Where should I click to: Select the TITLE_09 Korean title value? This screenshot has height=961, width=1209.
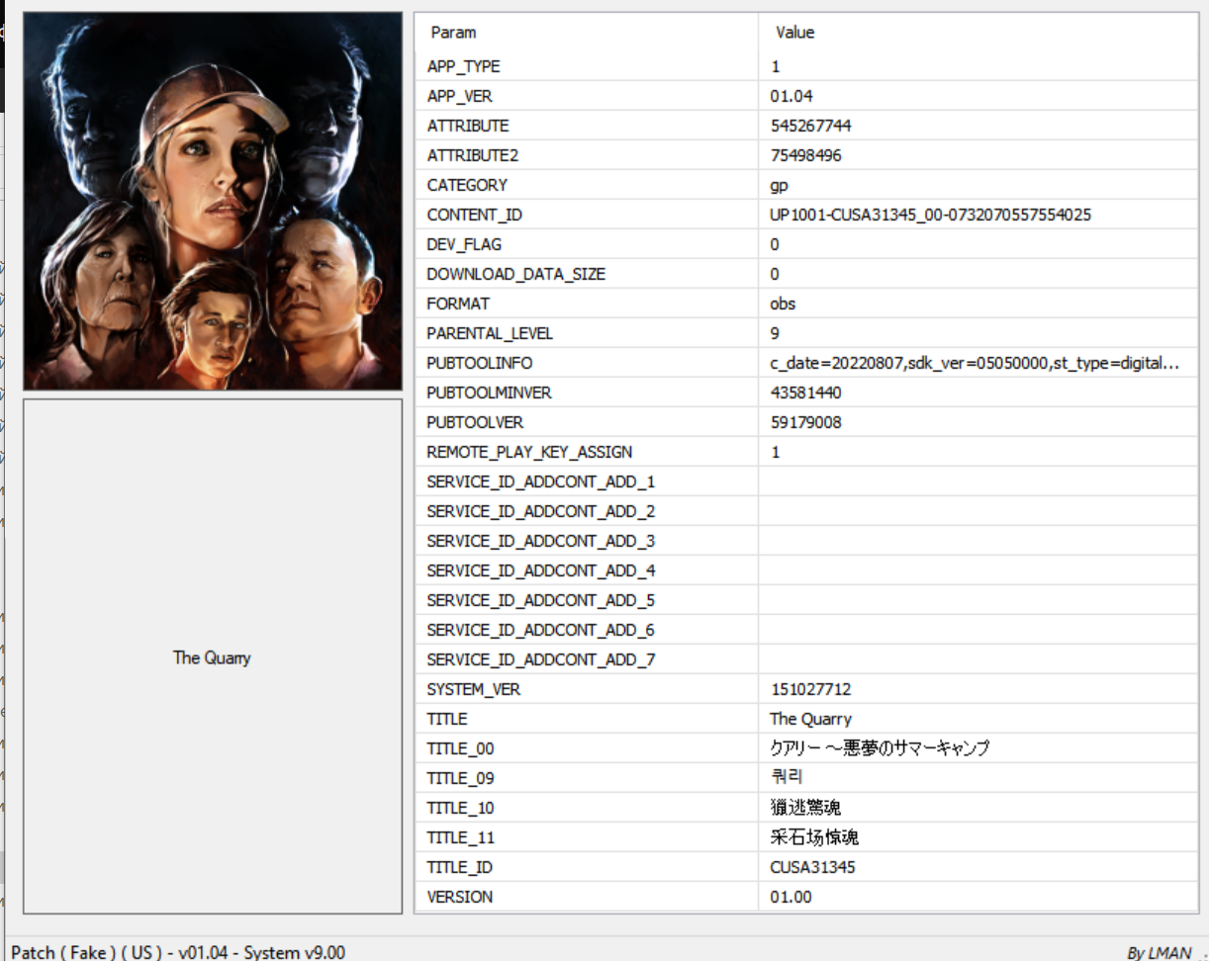tap(787, 778)
